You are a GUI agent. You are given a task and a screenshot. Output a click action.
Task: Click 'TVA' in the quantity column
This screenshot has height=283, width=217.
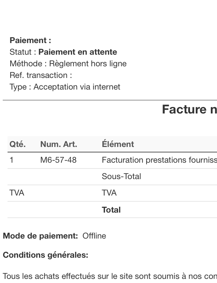click(x=17, y=193)
